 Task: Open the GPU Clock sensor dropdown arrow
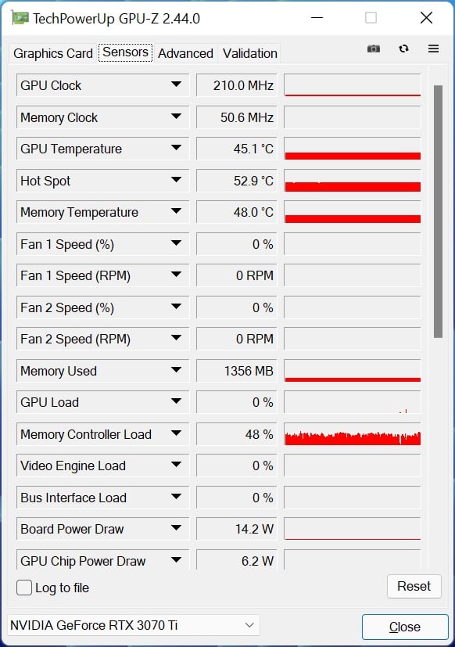pyautogui.click(x=176, y=84)
